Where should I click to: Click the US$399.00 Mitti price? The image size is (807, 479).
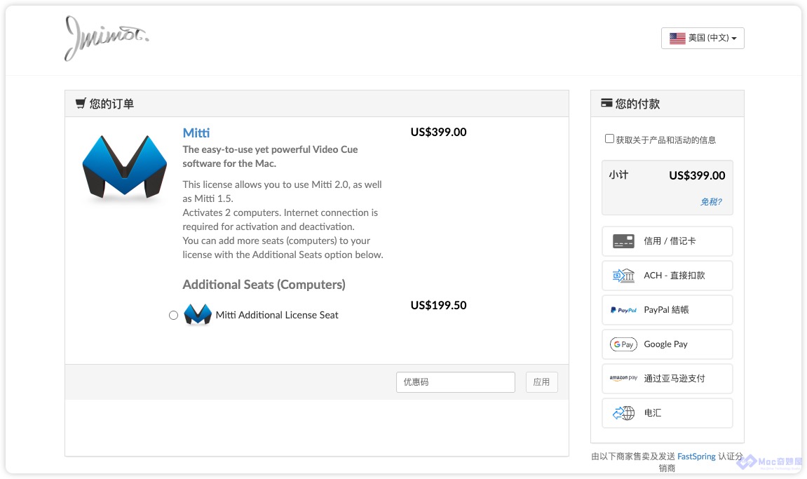438,132
